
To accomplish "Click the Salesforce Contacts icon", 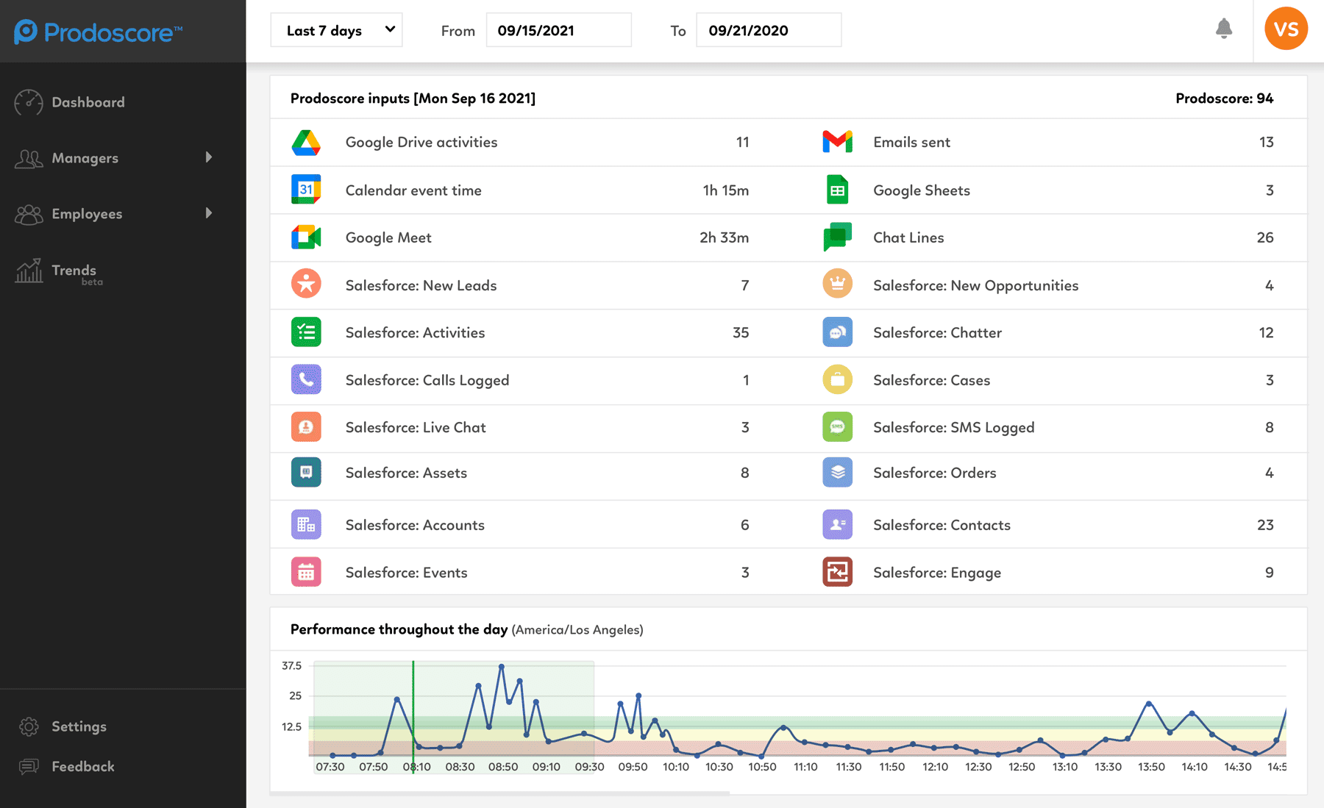I will (x=837, y=525).
